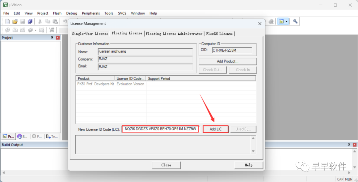
Task: Click the License ID Code column header
Action: coord(131,78)
